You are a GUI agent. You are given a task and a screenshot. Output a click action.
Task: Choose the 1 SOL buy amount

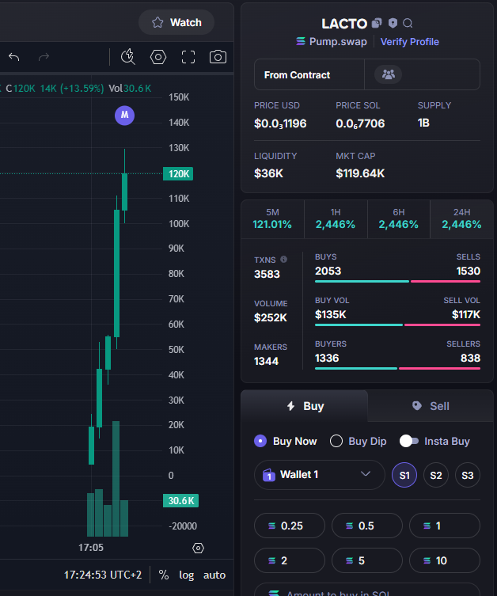[x=445, y=526]
